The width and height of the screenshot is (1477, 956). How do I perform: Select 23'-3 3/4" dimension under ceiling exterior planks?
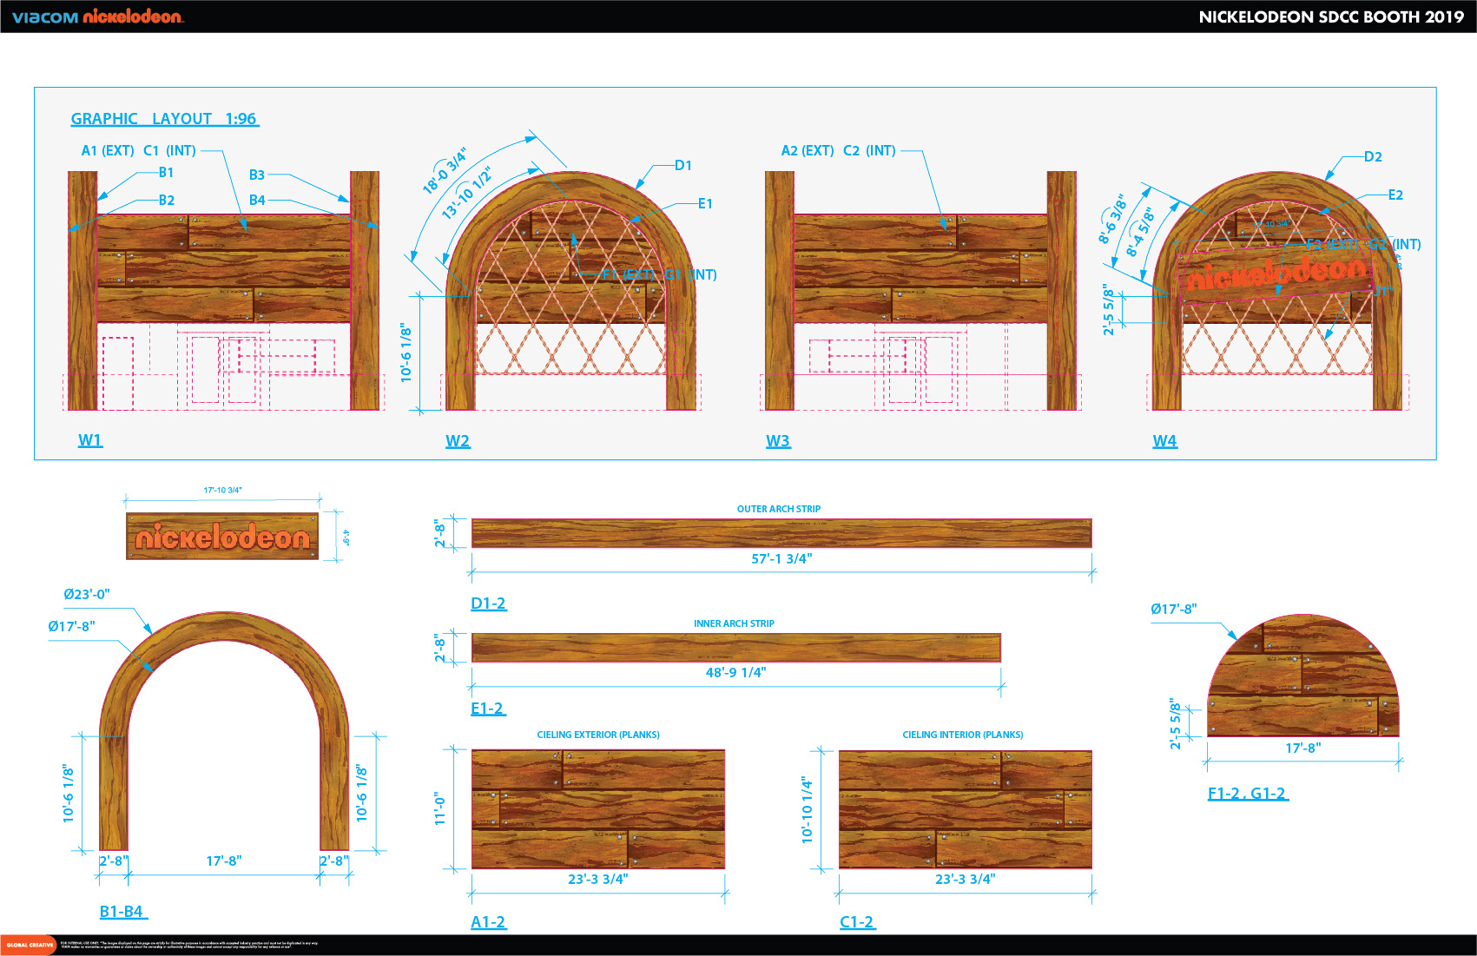[598, 880]
